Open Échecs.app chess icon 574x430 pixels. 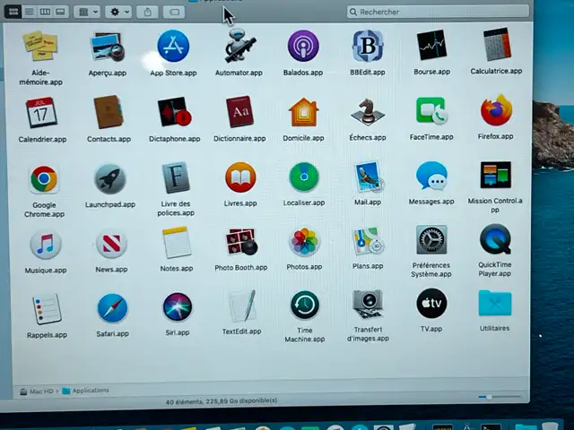coord(368,111)
